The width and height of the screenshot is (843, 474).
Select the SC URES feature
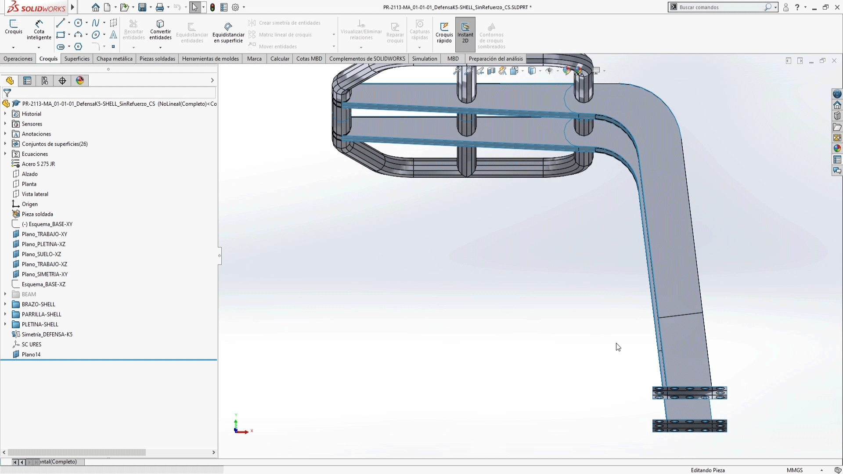[32, 345]
